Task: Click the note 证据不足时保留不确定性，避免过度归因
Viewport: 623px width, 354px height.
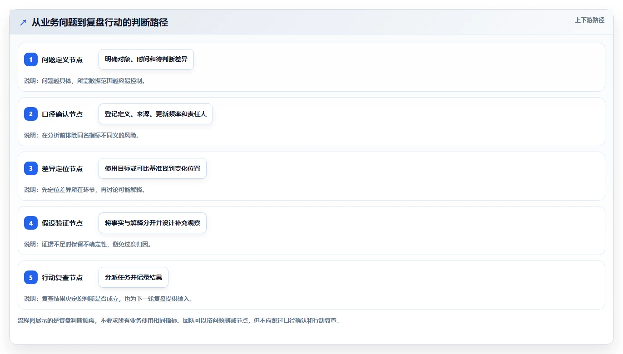Action: coord(88,244)
